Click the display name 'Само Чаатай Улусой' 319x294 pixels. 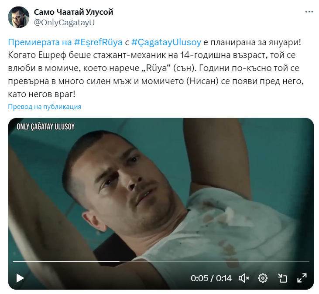(73, 12)
